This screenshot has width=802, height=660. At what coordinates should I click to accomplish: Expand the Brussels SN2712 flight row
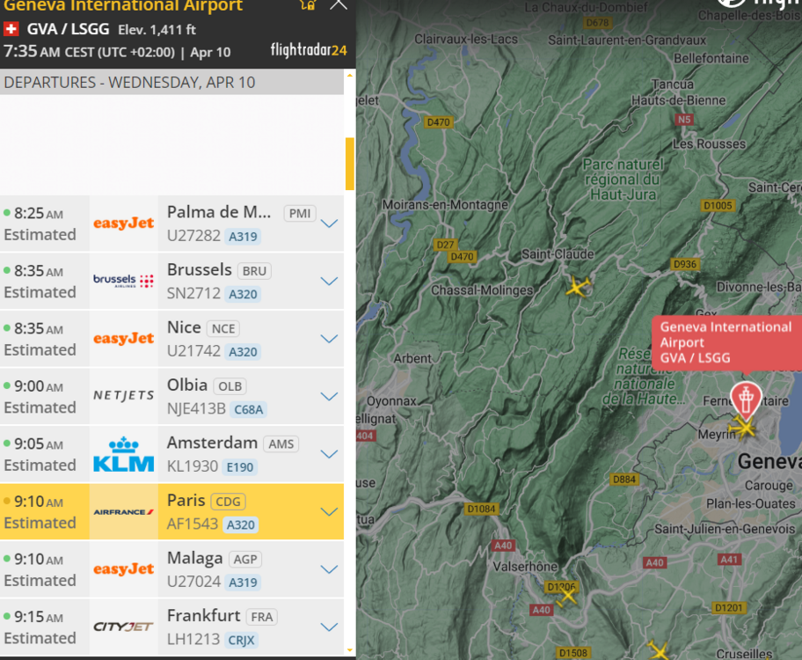pos(329,282)
